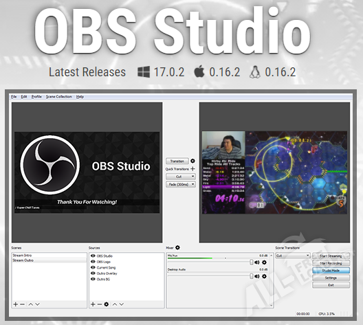Hide the OBS Logo source
363x325 pixels.
point(93,262)
